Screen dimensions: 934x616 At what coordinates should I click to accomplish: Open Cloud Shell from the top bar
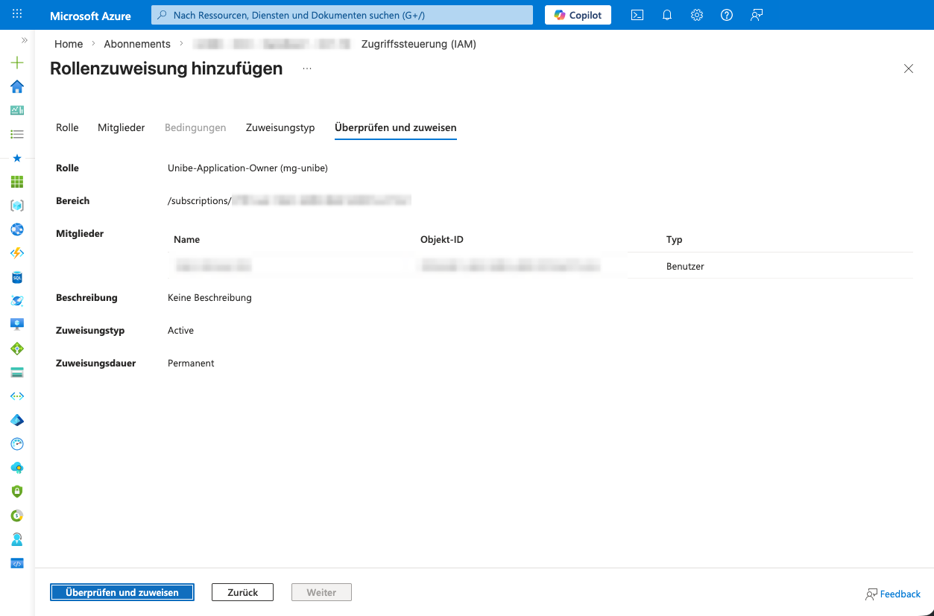coord(637,14)
